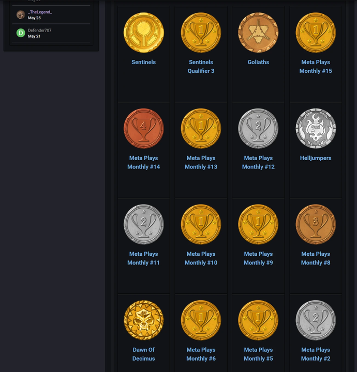Click the Meta Plays Monthly #9 text link
This screenshot has height=372, width=357.
pyautogui.click(x=258, y=258)
